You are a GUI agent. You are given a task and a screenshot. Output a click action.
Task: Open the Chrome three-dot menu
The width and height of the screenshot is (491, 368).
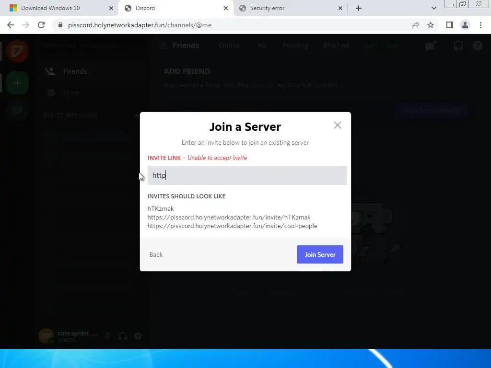[480, 25]
